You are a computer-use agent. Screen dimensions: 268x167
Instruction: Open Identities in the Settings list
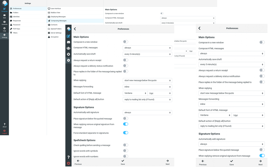click(16, 17)
